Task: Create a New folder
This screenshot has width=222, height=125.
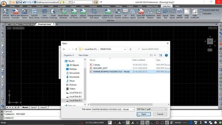Action: [83, 55]
